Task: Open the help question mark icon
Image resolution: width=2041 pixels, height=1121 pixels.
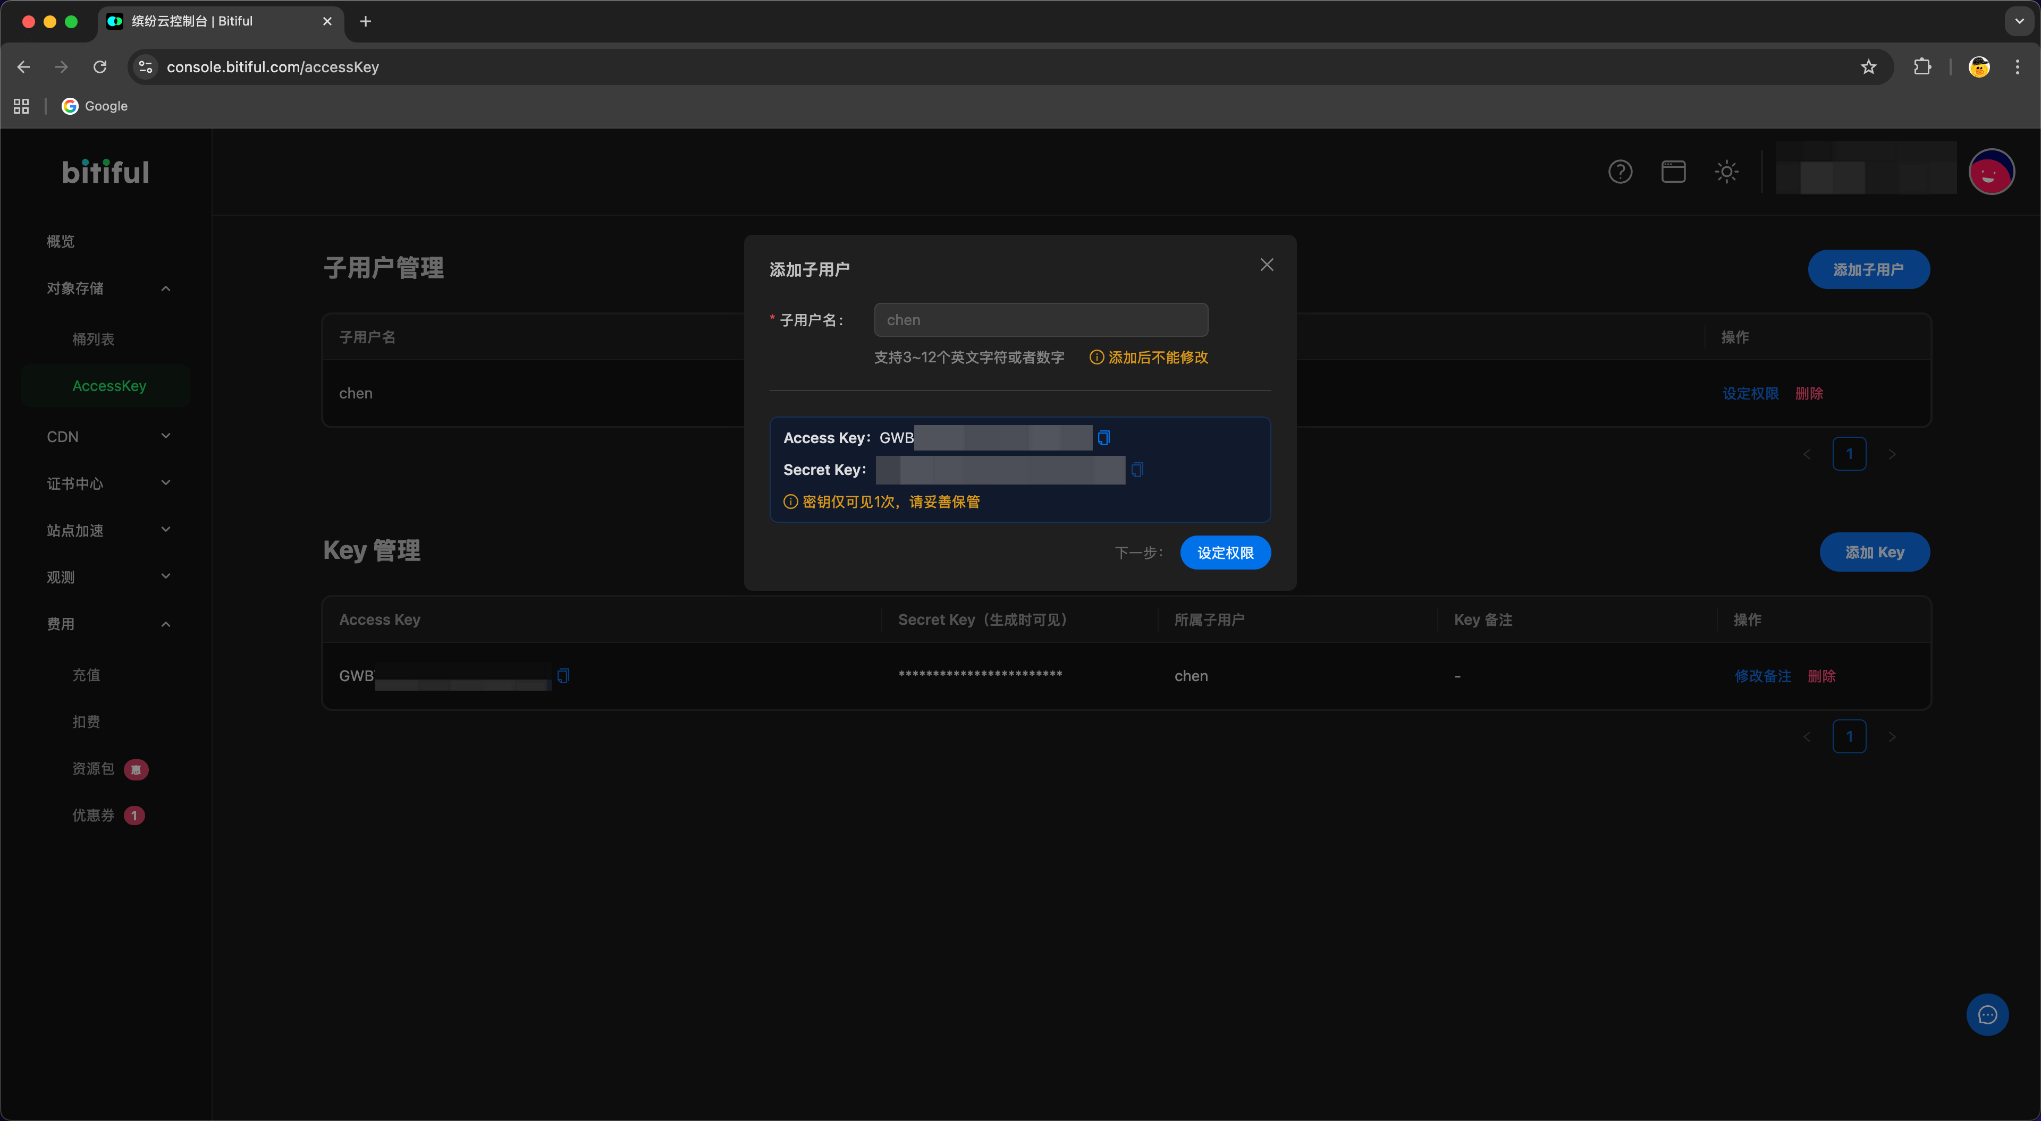Action: (1620, 172)
